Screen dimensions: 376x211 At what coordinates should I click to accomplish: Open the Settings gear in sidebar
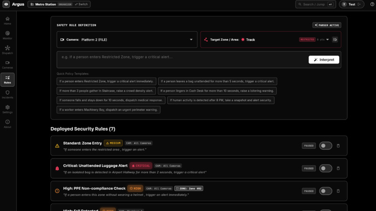pos(7,107)
